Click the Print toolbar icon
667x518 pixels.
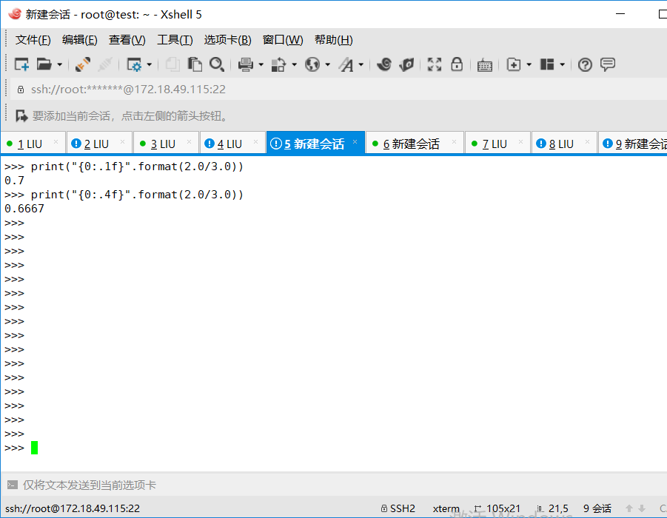coord(246,64)
